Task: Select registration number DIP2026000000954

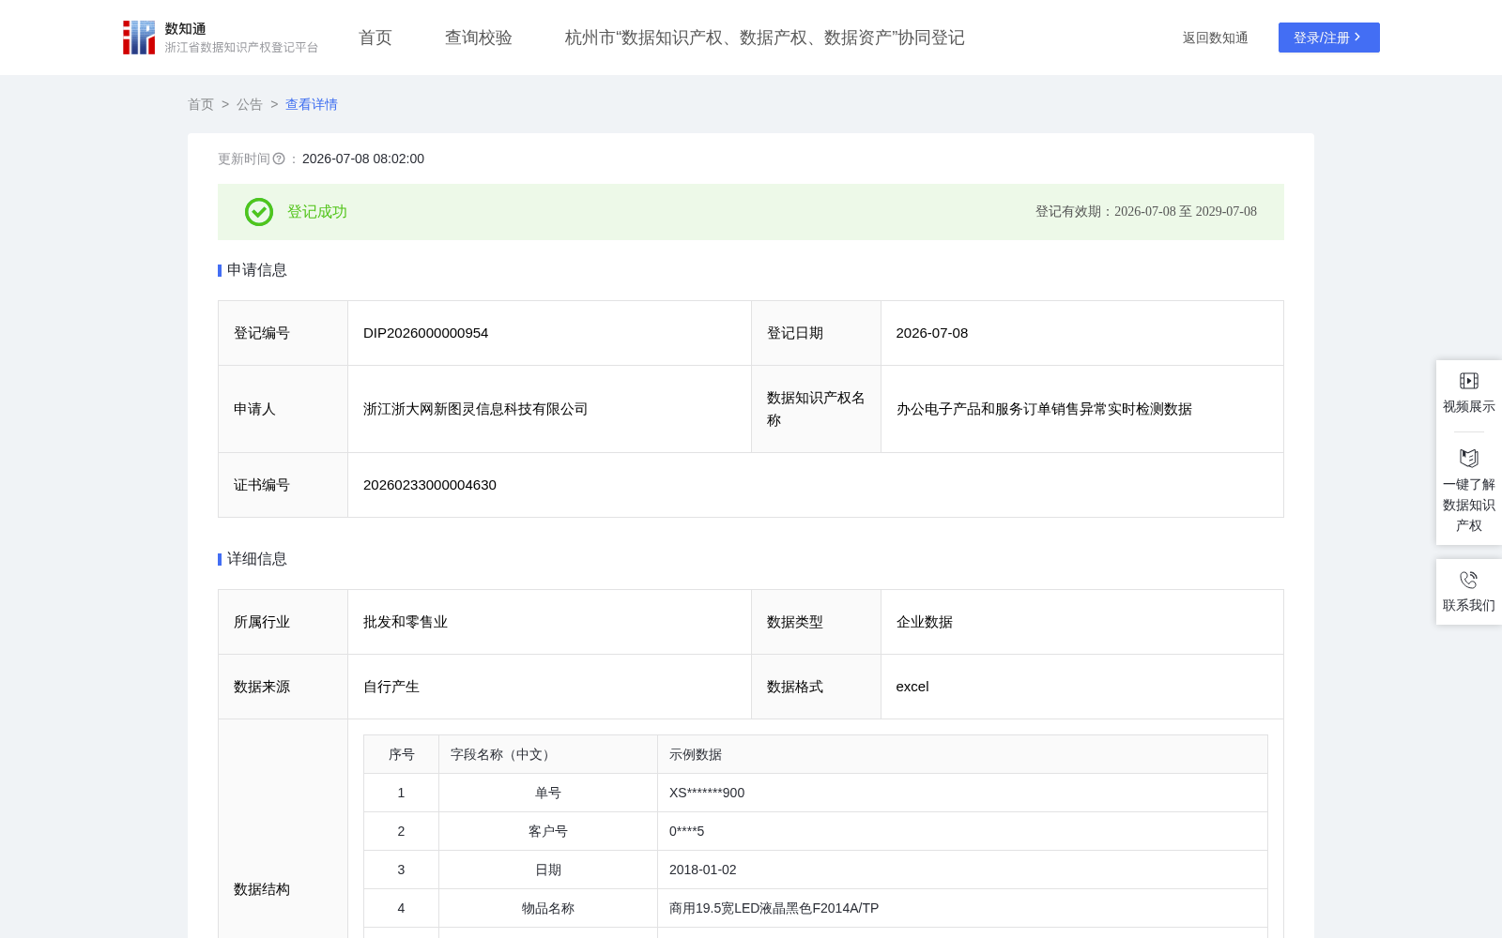Action: pyautogui.click(x=426, y=333)
